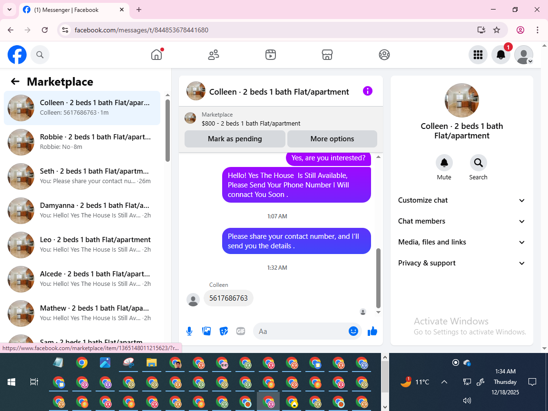Open the tab search dropdown arrow
548x411 pixels.
coord(10,10)
